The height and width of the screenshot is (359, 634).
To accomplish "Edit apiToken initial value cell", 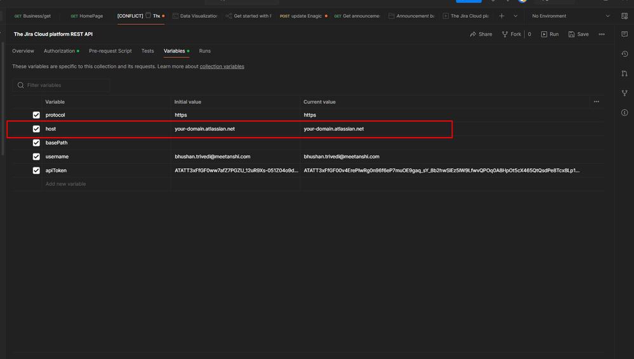I will click(235, 170).
